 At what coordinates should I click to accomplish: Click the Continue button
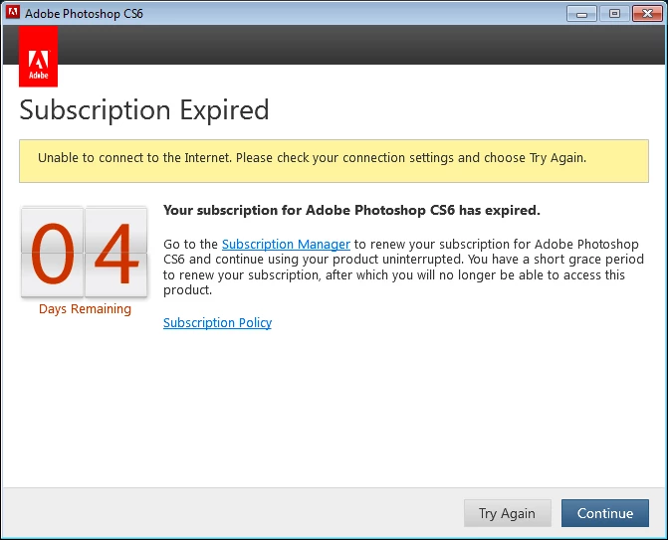click(x=605, y=513)
